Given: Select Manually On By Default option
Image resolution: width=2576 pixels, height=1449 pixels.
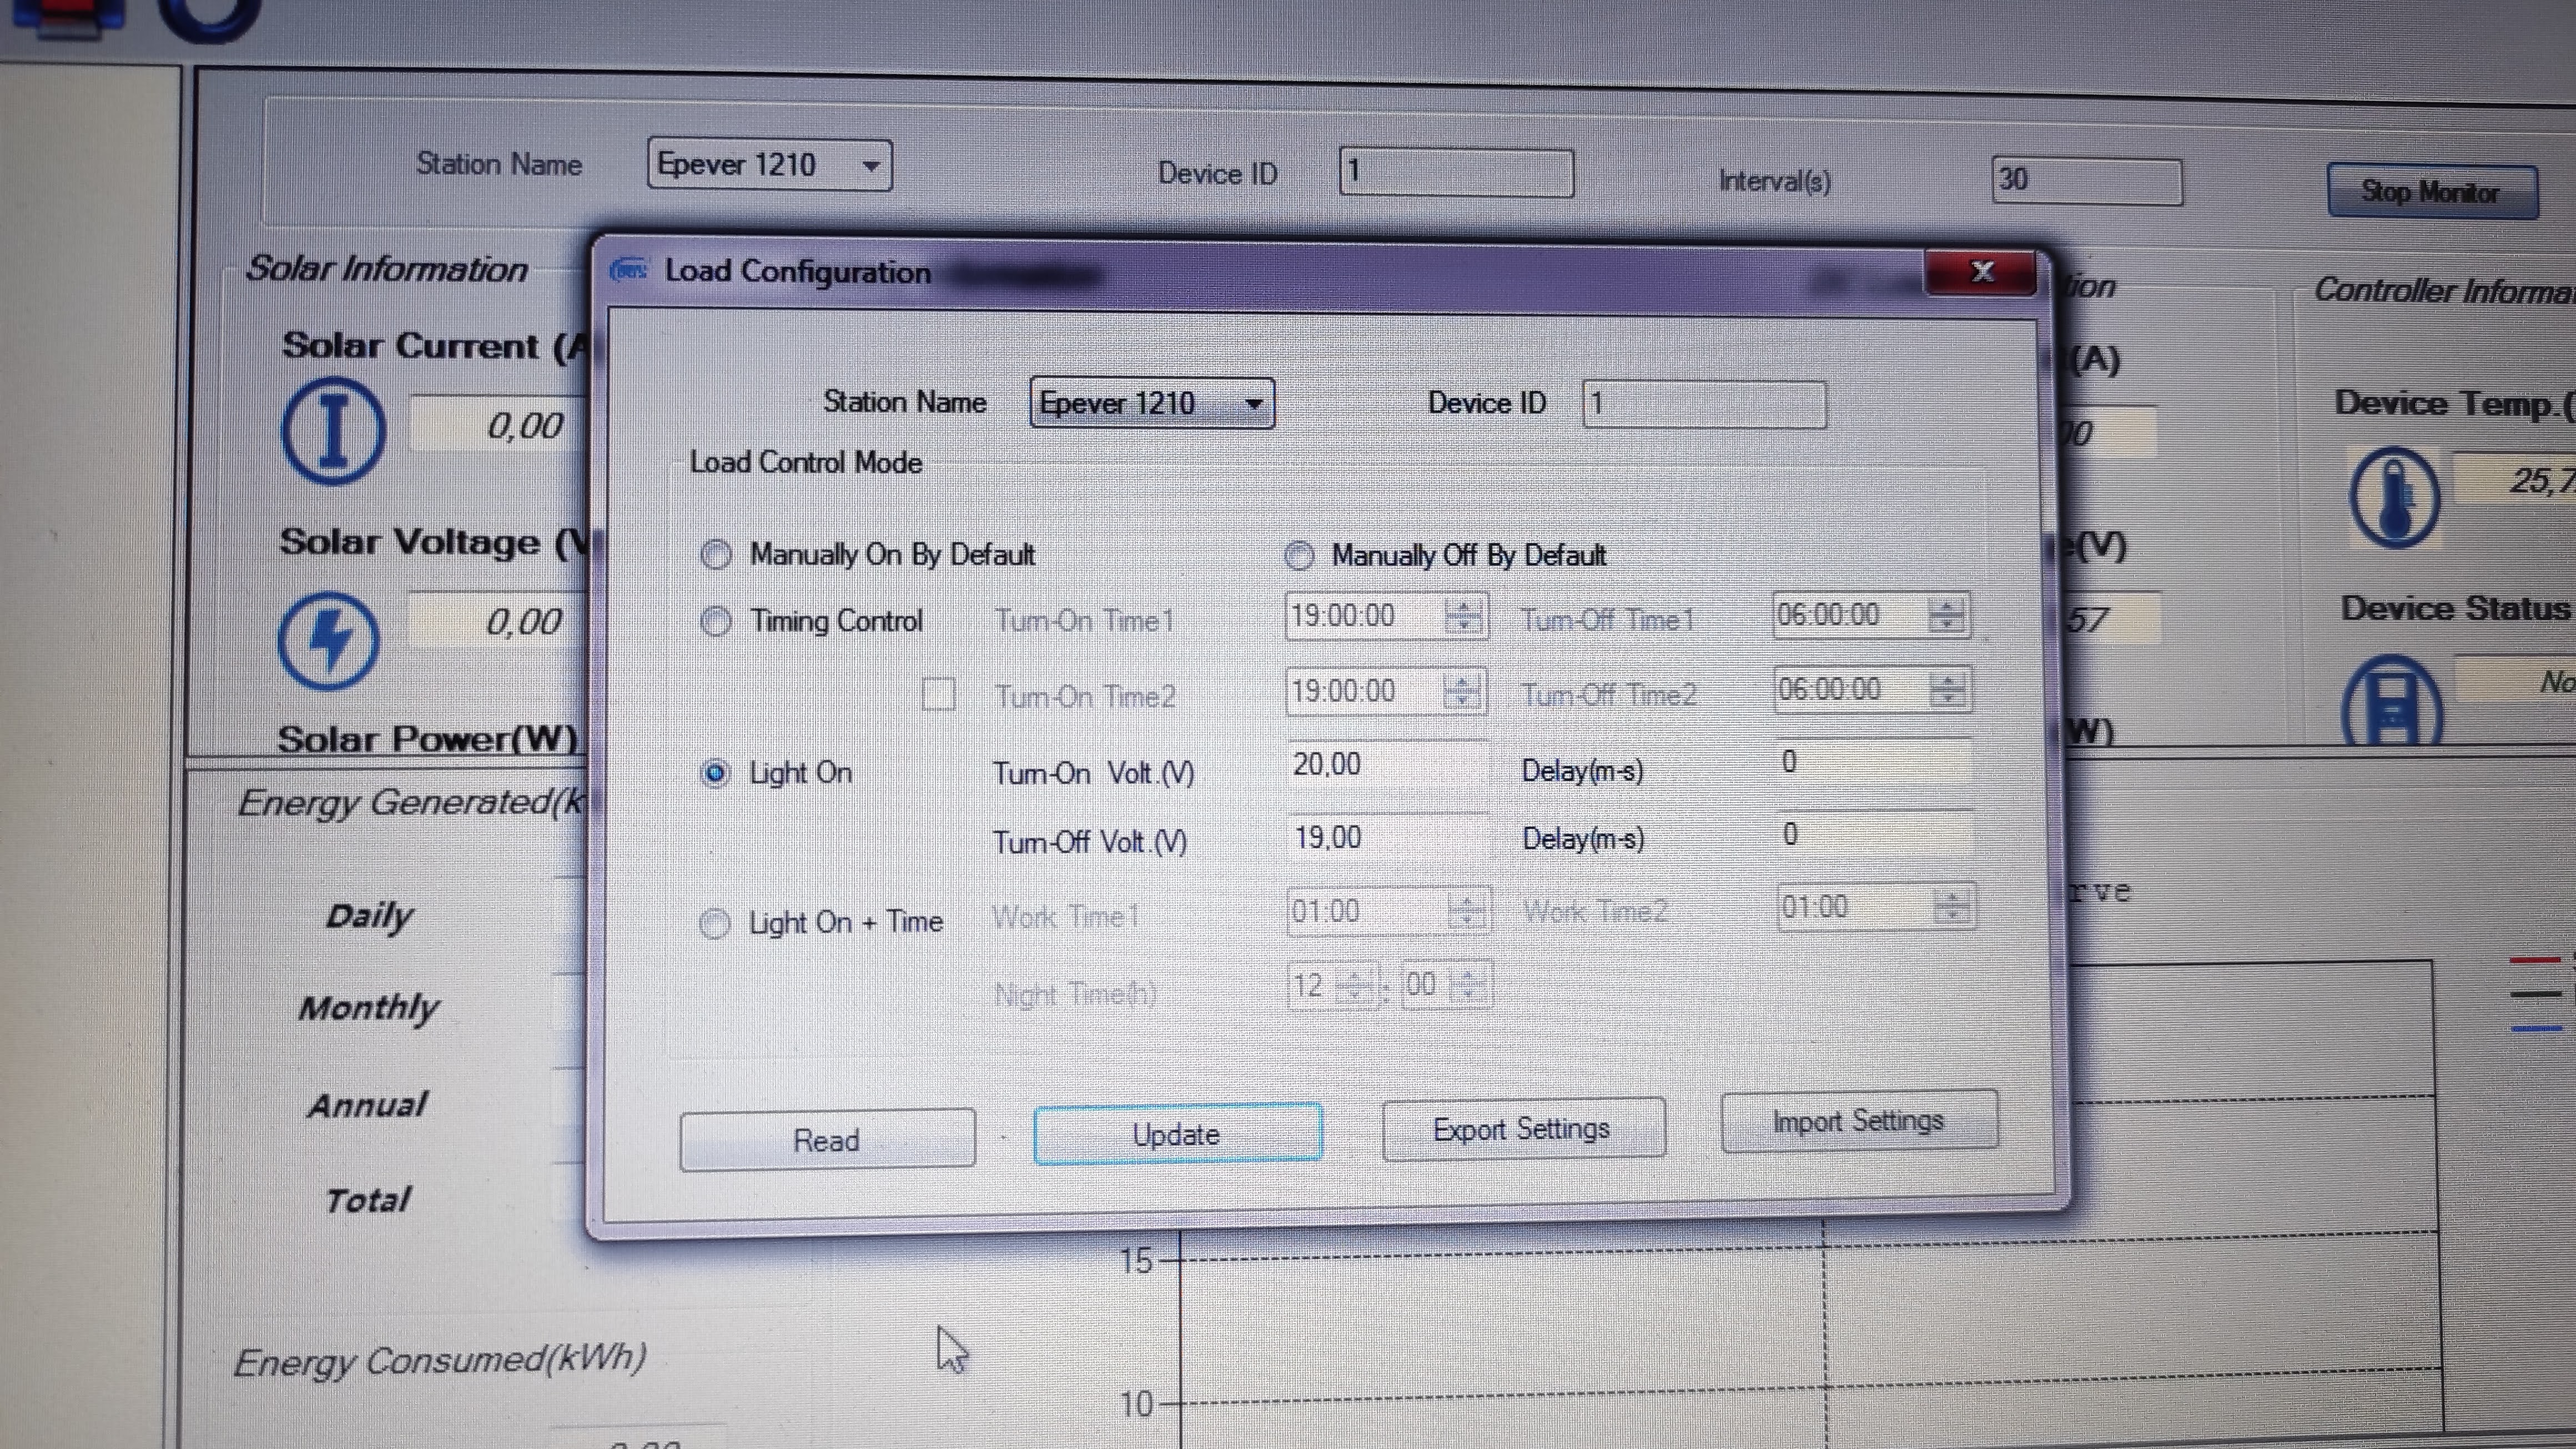Looking at the screenshot, I should pos(716,554).
